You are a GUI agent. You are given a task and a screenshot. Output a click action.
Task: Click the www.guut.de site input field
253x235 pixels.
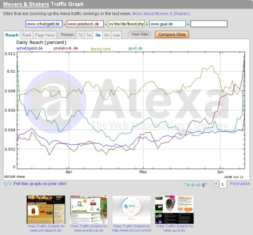tap(167, 24)
